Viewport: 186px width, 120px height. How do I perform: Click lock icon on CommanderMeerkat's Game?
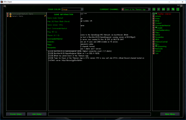click(x=11, y=14)
